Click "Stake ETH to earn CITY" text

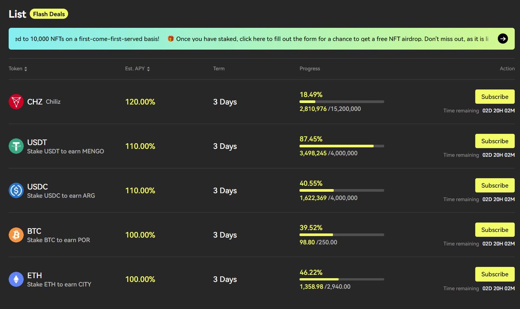click(x=59, y=284)
